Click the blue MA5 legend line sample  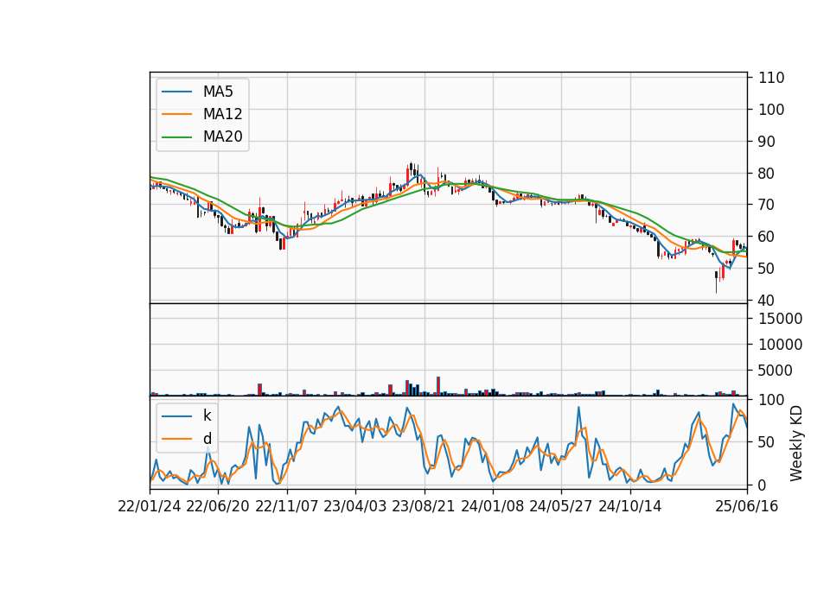tap(176, 92)
